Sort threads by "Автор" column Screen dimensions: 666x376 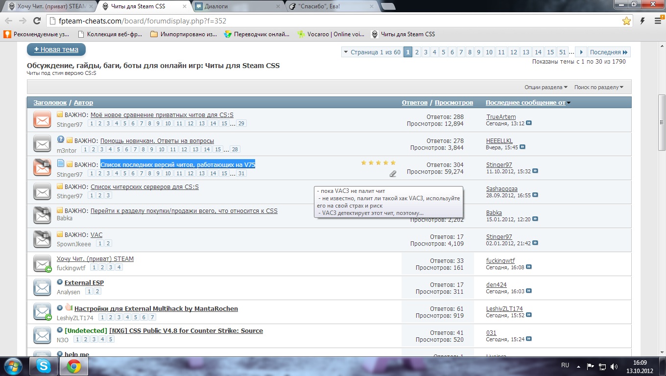point(83,103)
